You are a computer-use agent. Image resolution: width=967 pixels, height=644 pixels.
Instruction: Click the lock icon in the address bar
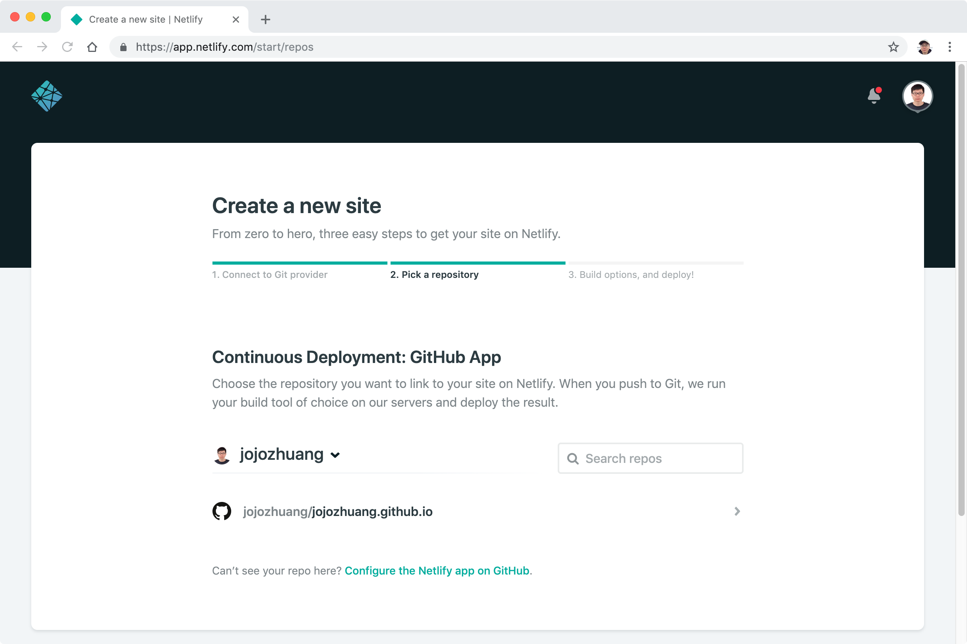coord(123,47)
